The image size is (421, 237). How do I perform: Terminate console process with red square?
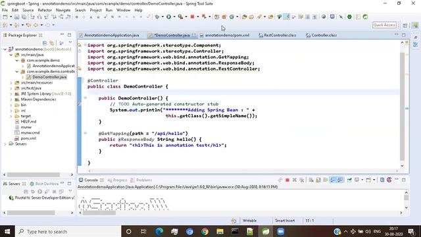pyautogui.click(x=287, y=180)
